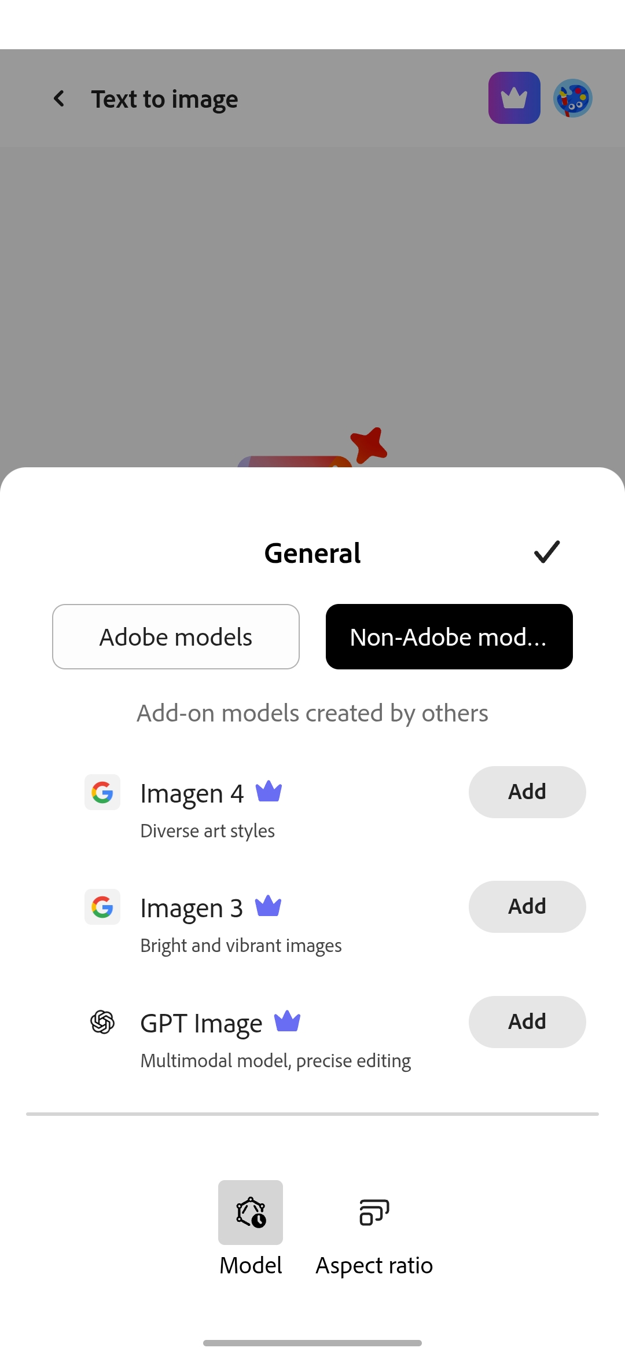The height and width of the screenshot is (1355, 625).
Task: Tap the back arrow beside Text to image
Action: tap(59, 98)
